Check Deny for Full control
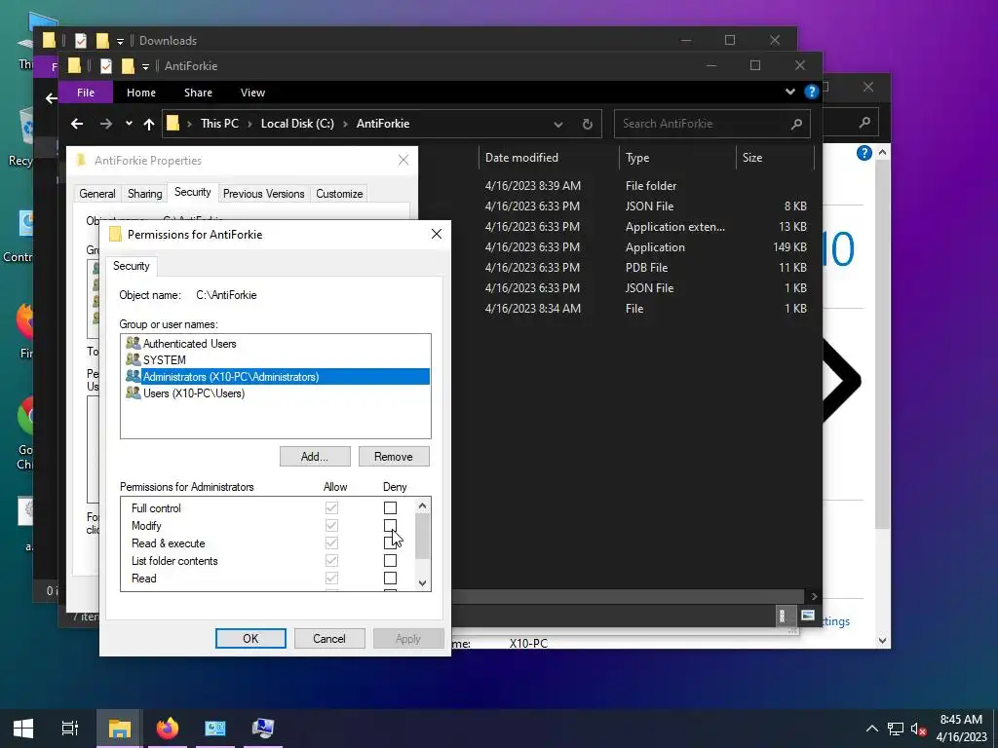The height and width of the screenshot is (748, 998). click(x=390, y=507)
